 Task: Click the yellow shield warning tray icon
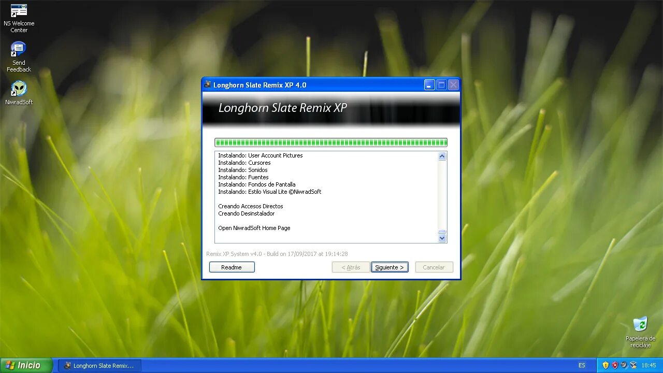point(606,365)
